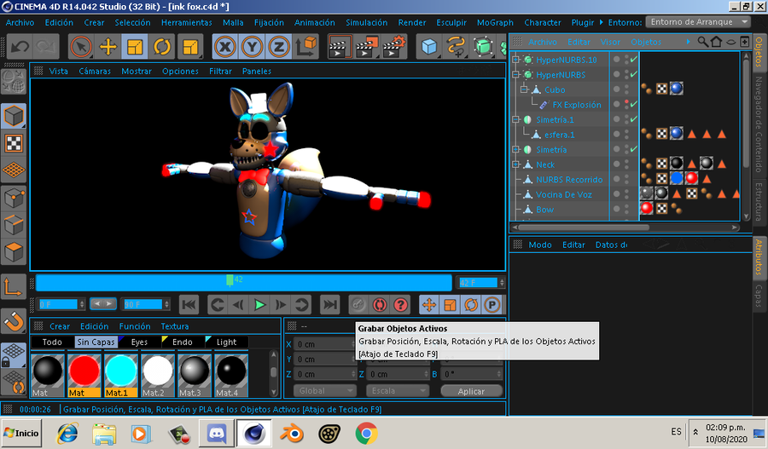The height and width of the screenshot is (449, 768).
Task: Open the spline tools icon
Action: (x=456, y=47)
